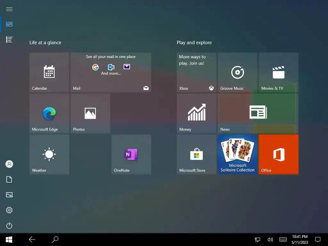The height and width of the screenshot is (246, 328).
Task: Open the News tile
Action: [x=258, y=113]
